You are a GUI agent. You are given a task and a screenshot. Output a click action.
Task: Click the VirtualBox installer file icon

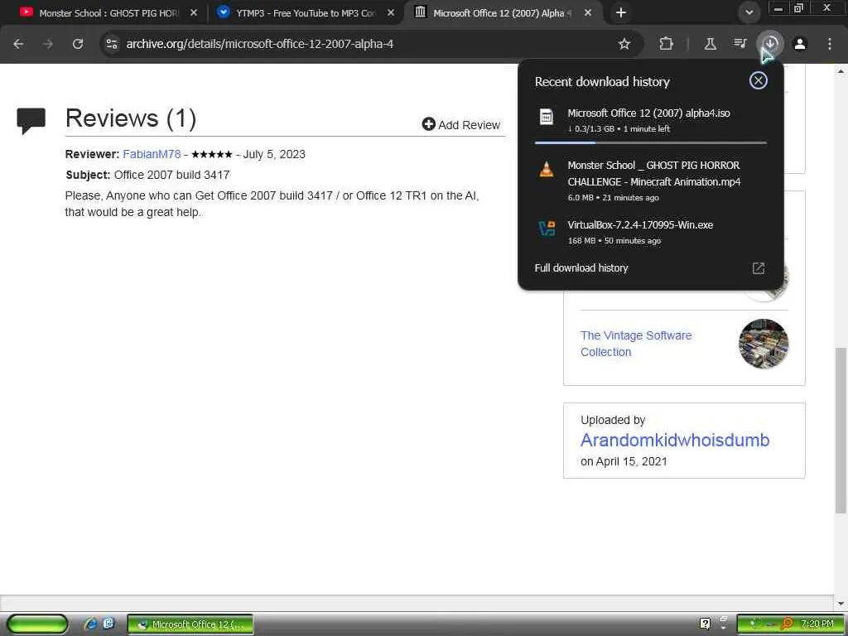547,229
